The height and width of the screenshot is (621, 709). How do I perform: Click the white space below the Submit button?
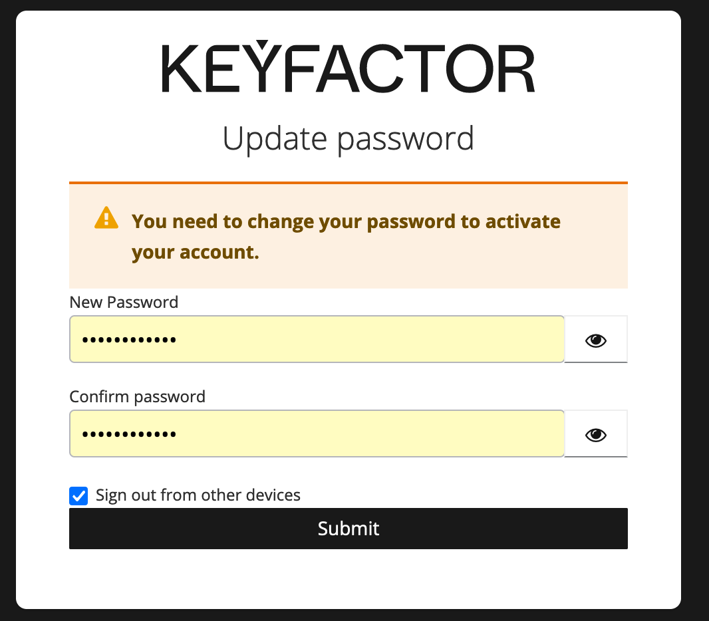(348, 577)
